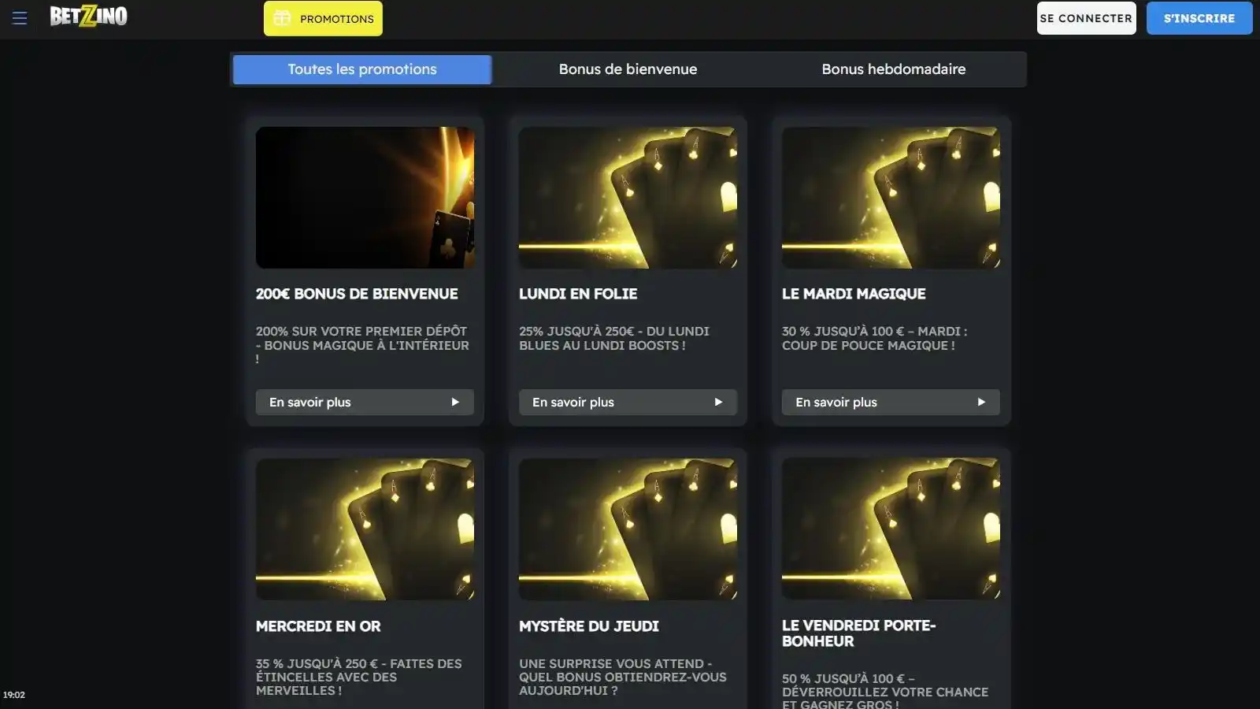The image size is (1260, 709).
Task: Click arrow icon on Lundi en Folie card
Action: 718,402
